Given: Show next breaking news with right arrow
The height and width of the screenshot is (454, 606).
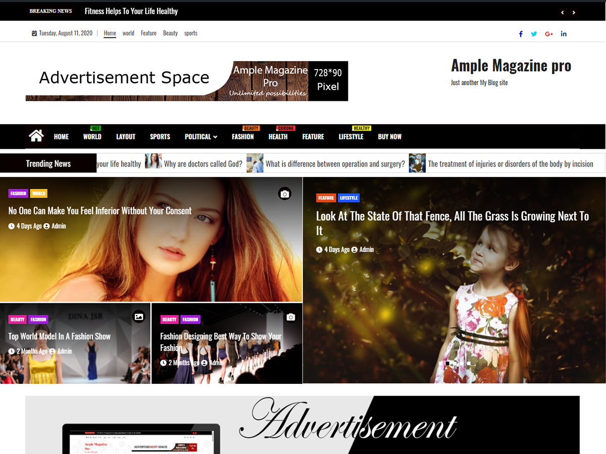Looking at the screenshot, I should 574,13.
